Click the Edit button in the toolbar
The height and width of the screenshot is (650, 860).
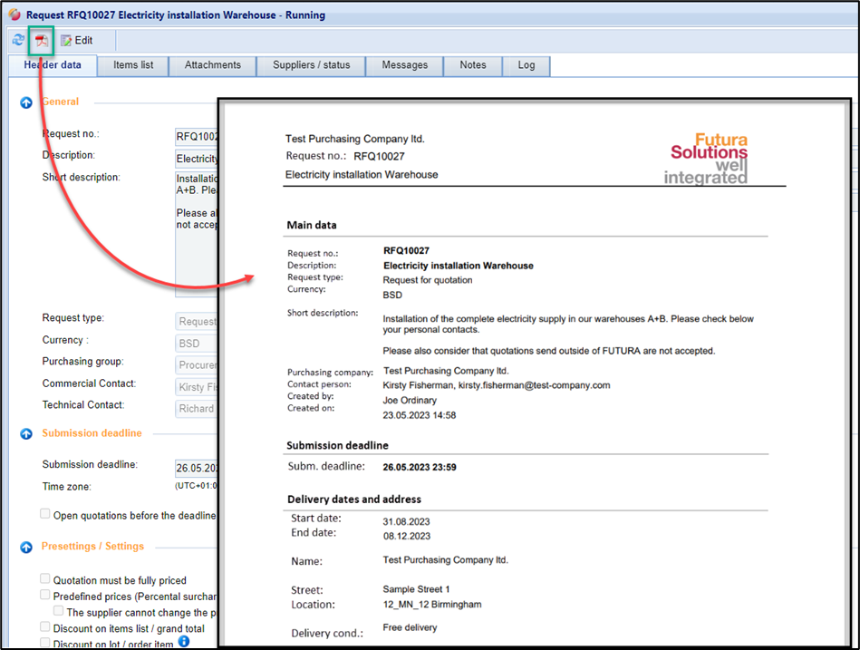(76, 40)
